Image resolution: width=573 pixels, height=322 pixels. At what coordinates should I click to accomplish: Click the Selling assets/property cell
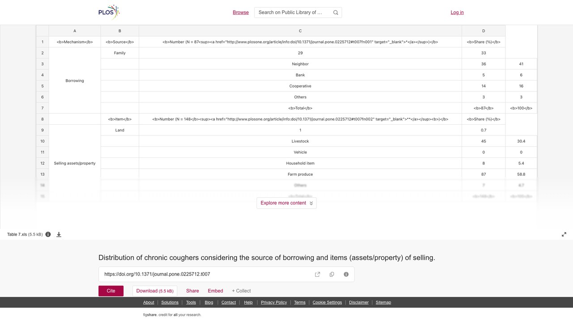tap(75, 163)
